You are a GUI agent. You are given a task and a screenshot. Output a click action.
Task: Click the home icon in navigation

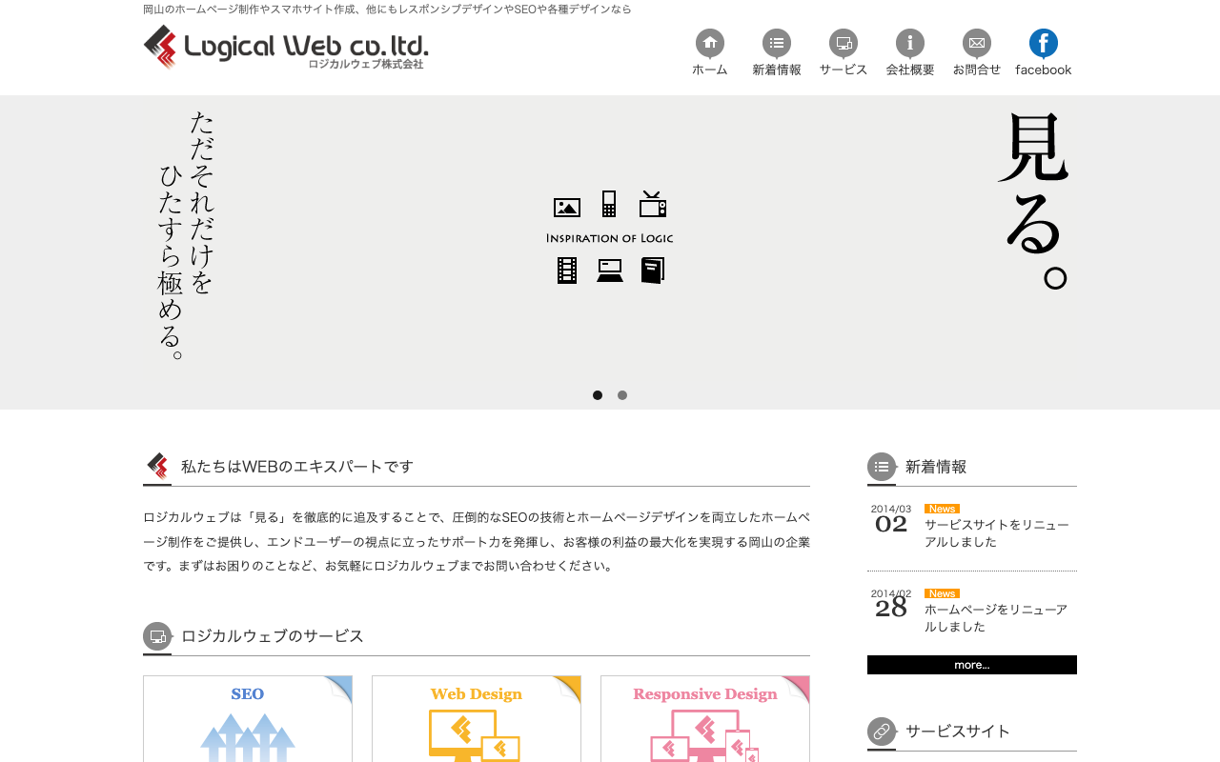click(710, 43)
